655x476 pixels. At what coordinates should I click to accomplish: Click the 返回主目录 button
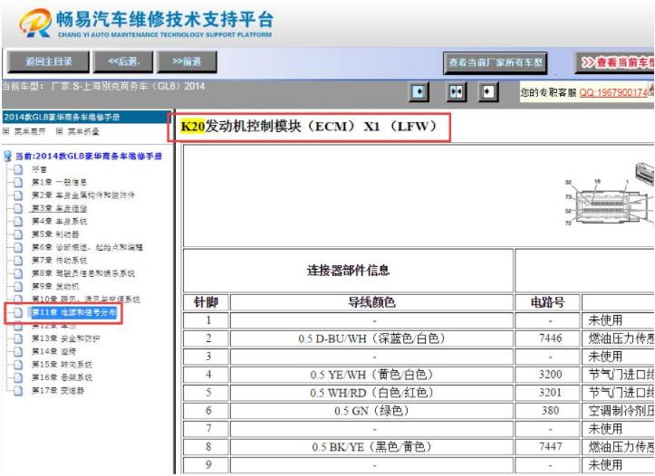click(48, 62)
